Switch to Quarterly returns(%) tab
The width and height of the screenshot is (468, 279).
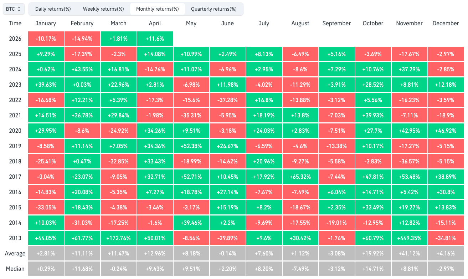coord(214,9)
